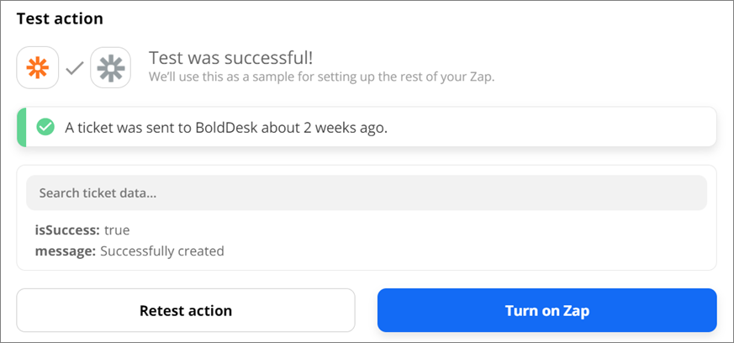Click the isSuccess value true

pyautogui.click(x=117, y=230)
